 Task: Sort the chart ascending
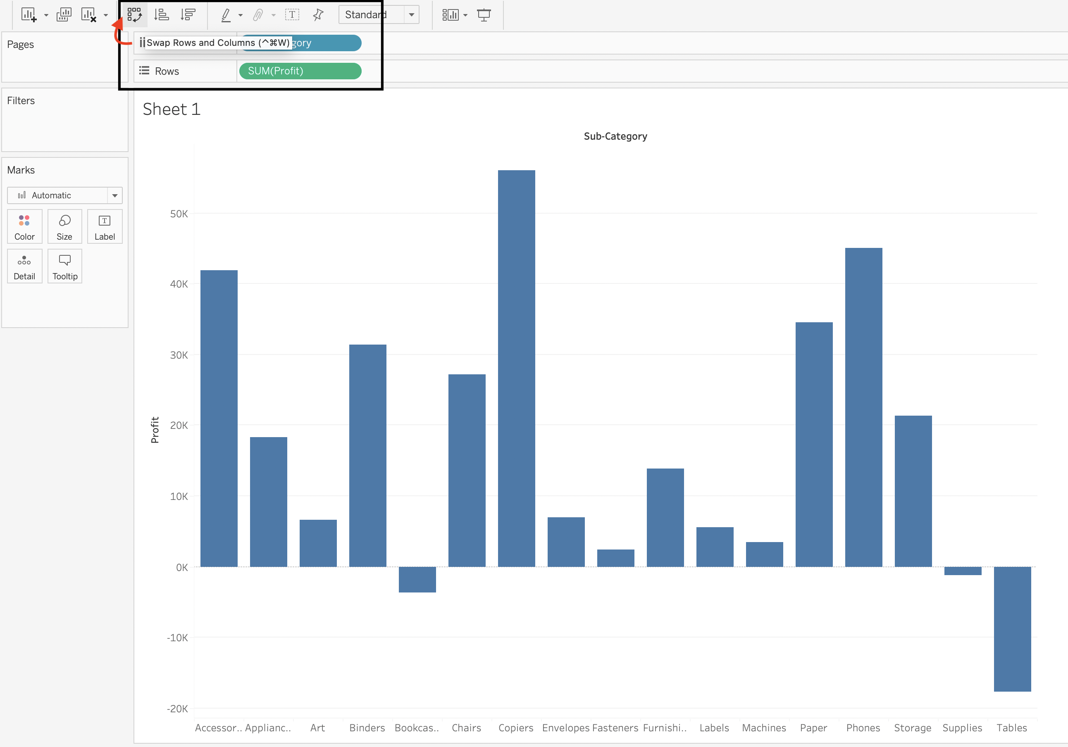click(x=162, y=14)
